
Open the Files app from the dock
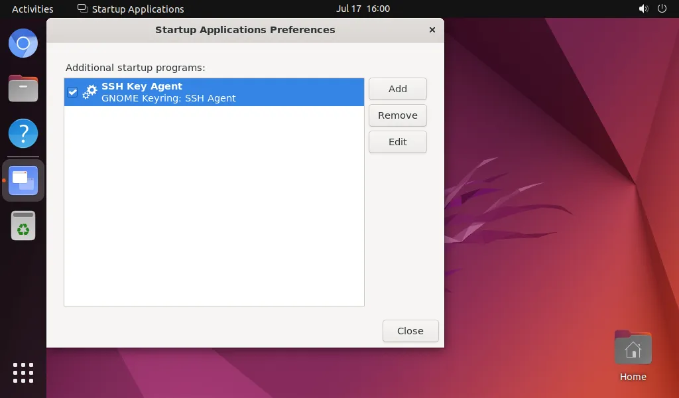(23, 88)
